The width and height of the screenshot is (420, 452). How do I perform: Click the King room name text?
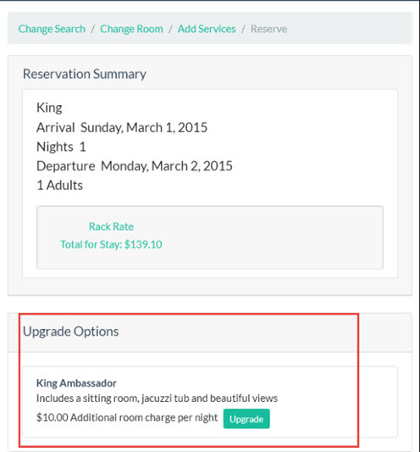click(x=49, y=108)
